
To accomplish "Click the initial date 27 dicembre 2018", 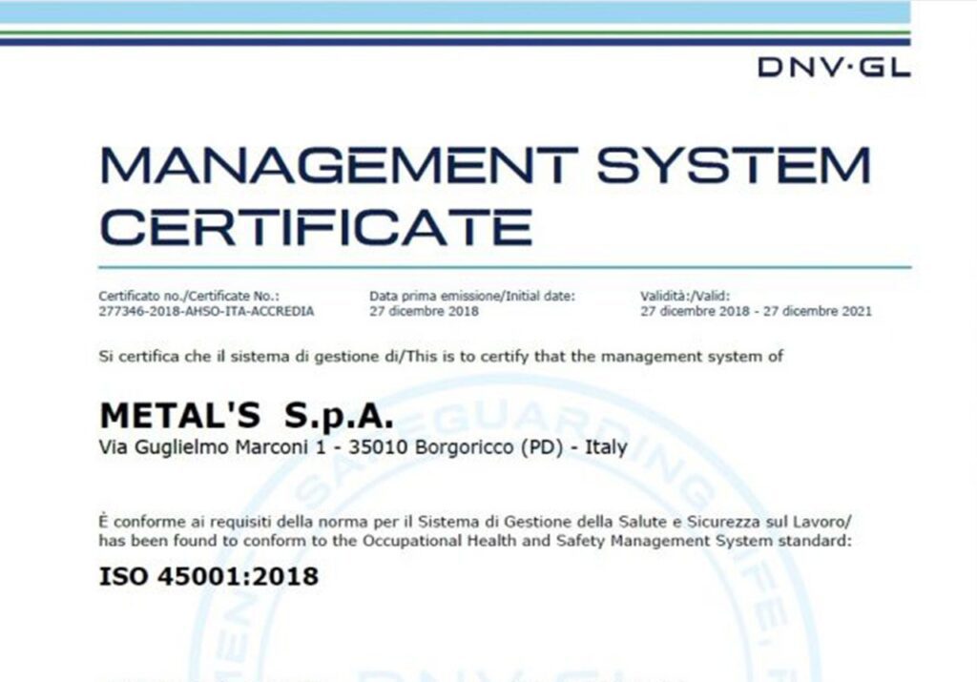I will pyautogui.click(x=424, y=311).
